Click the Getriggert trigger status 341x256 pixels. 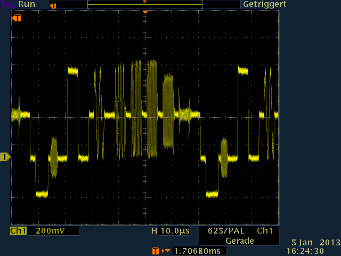(x=265, y=4)
